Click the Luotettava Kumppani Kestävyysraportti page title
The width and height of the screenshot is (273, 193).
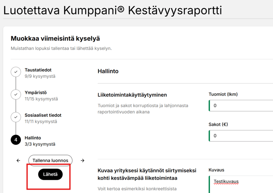[112, 11]
